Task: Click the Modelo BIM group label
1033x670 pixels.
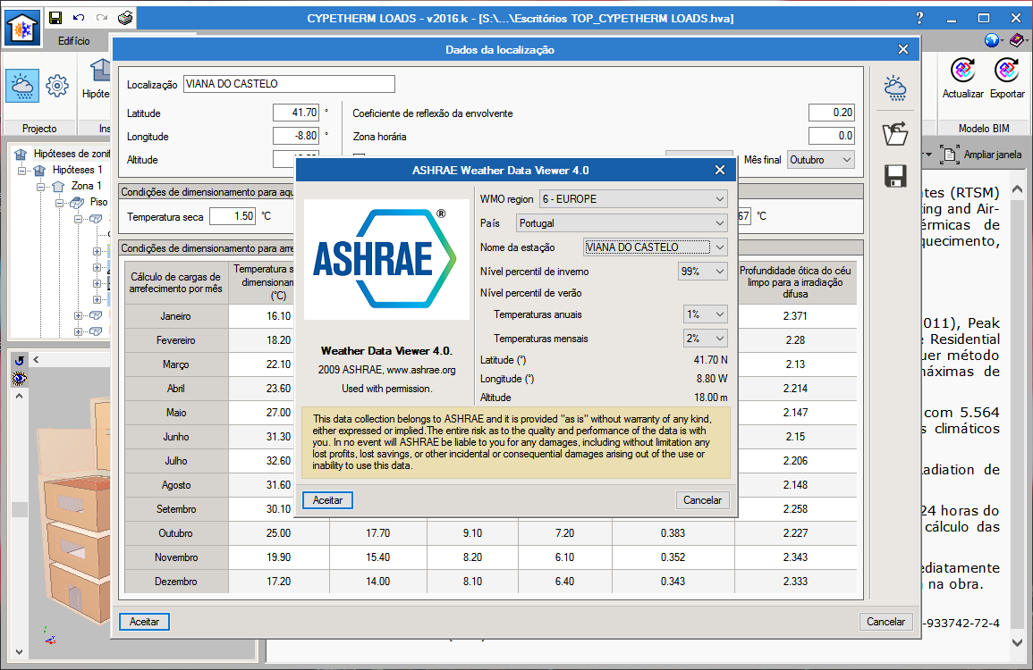Action: 984,129
